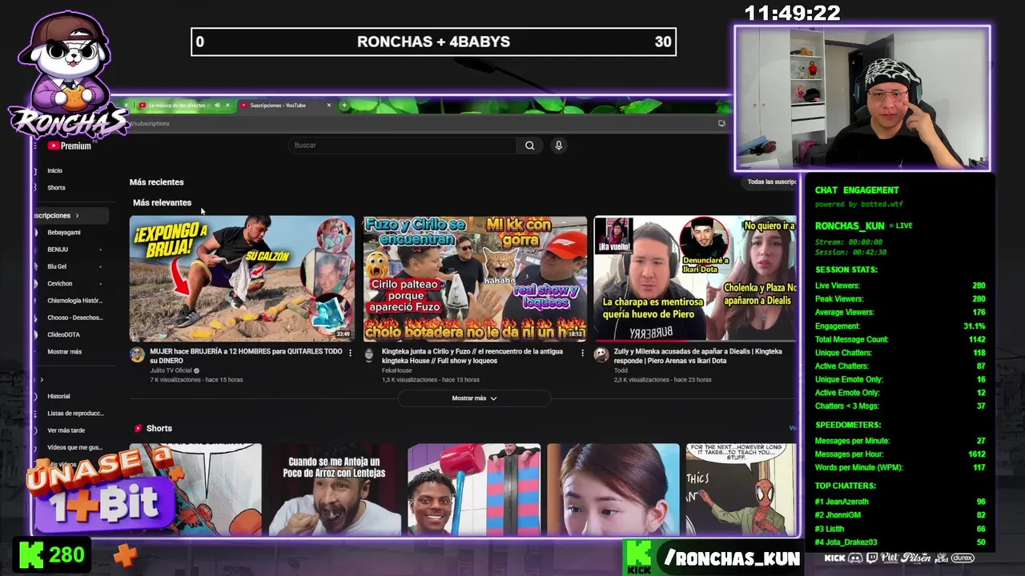Click RONCHAS + 4BABYS goal progress bar
Viewport: 1025px width, 576px height.
coord(433,42)
